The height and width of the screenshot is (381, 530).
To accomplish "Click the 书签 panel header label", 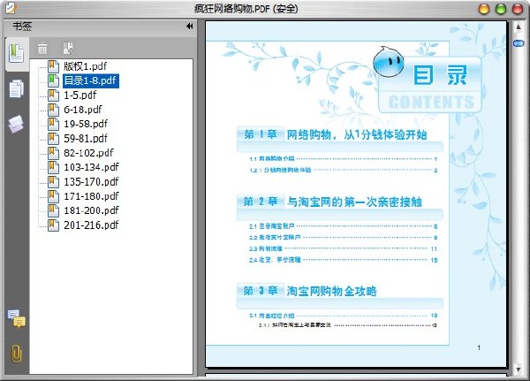I will (x=22, y=27).
